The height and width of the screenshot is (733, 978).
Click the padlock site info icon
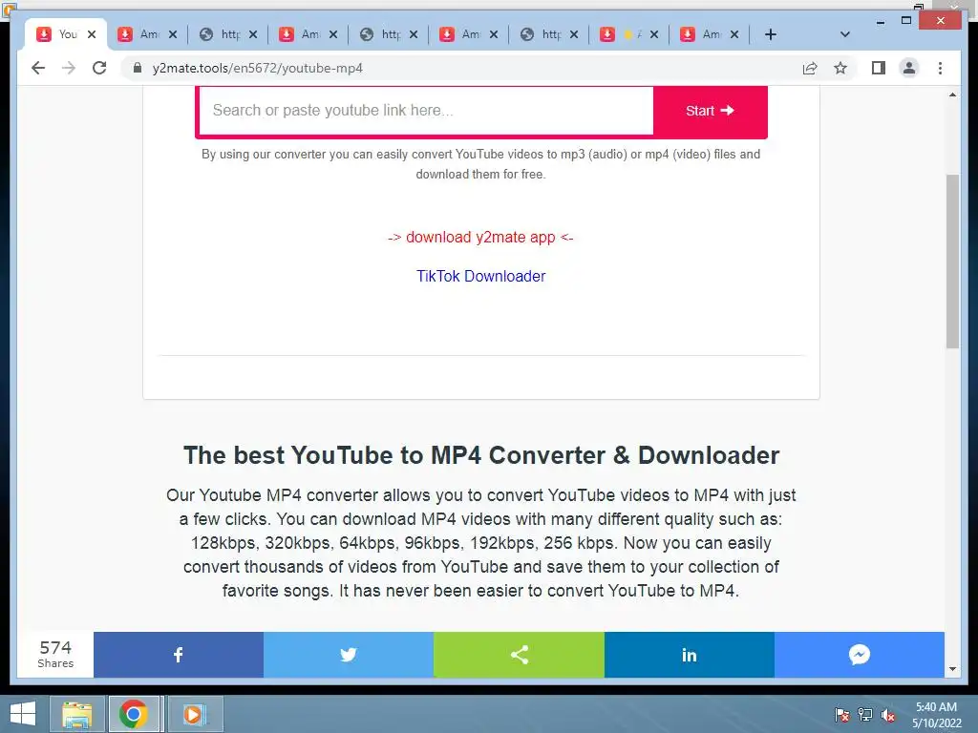click(138, 68)
